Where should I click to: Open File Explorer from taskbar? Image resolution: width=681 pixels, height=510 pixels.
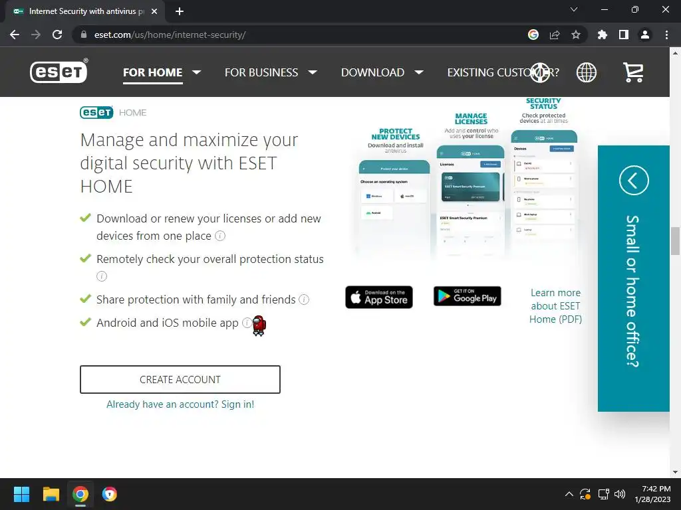pos(51,494)
